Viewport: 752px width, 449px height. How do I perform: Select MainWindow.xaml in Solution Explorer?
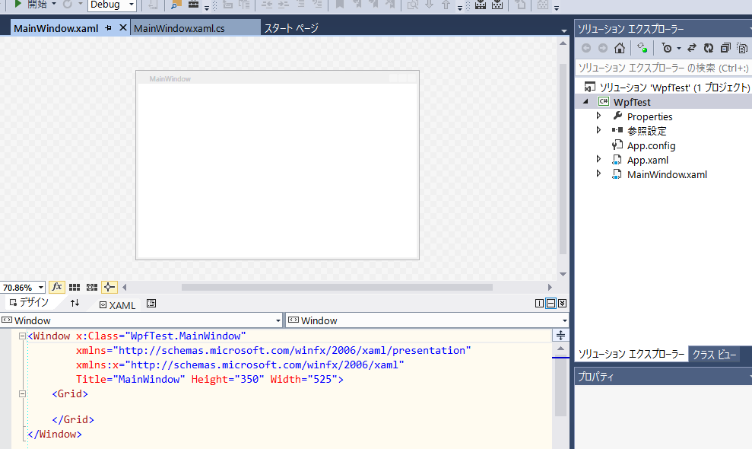[667, 175]
